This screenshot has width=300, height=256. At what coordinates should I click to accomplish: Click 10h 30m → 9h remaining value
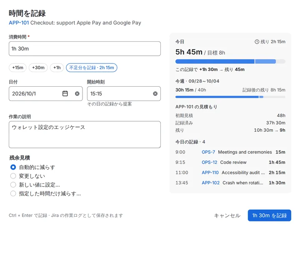(x=270, y=130)
